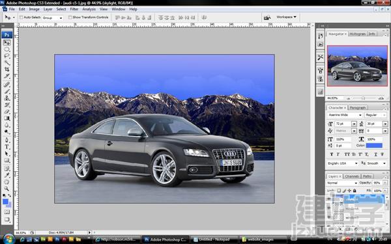This screenshot has width=391, height=244.
Task: Select the Magic Wand tool
Action: coord(7,62)
